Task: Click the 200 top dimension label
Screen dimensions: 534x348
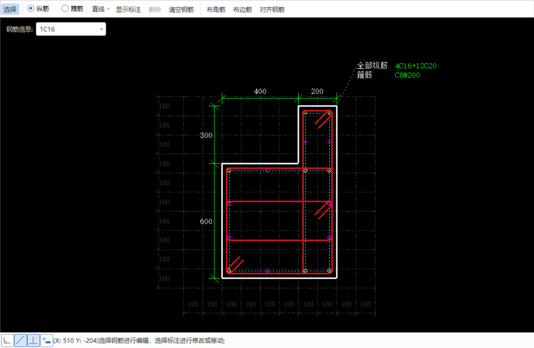Action: pos(317,91)
